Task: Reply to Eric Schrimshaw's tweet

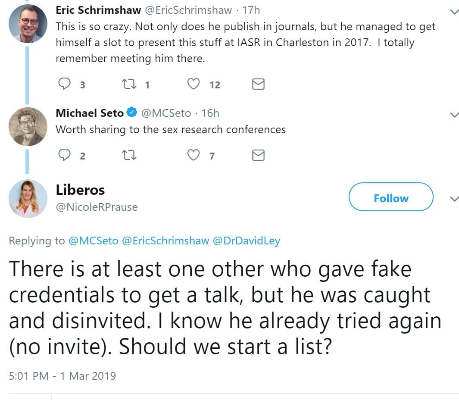Action: [64, 84]
